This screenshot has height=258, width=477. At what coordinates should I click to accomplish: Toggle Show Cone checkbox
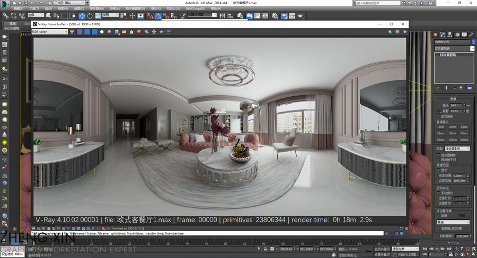(438, 155)
